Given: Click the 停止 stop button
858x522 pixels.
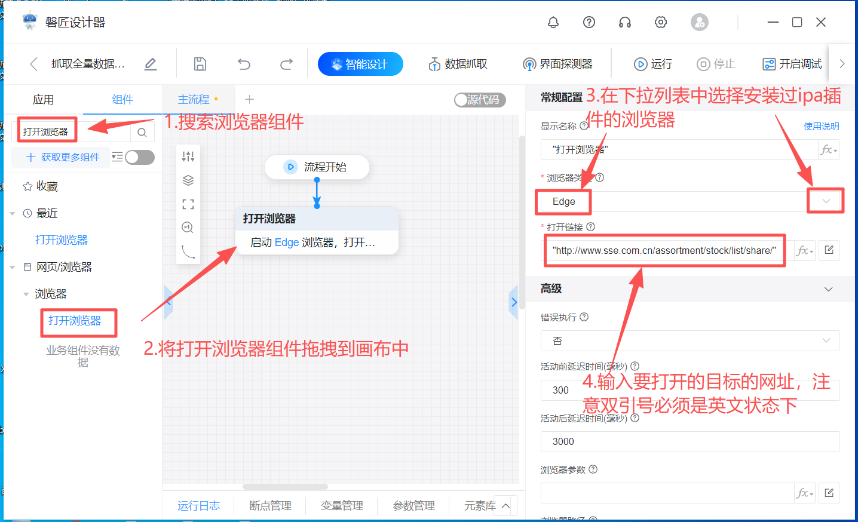Looking at the screenshot, I should coord(716,64).
